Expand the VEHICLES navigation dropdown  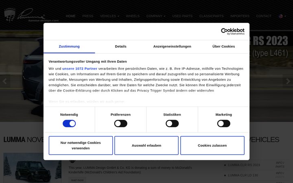tap(109, 16)
